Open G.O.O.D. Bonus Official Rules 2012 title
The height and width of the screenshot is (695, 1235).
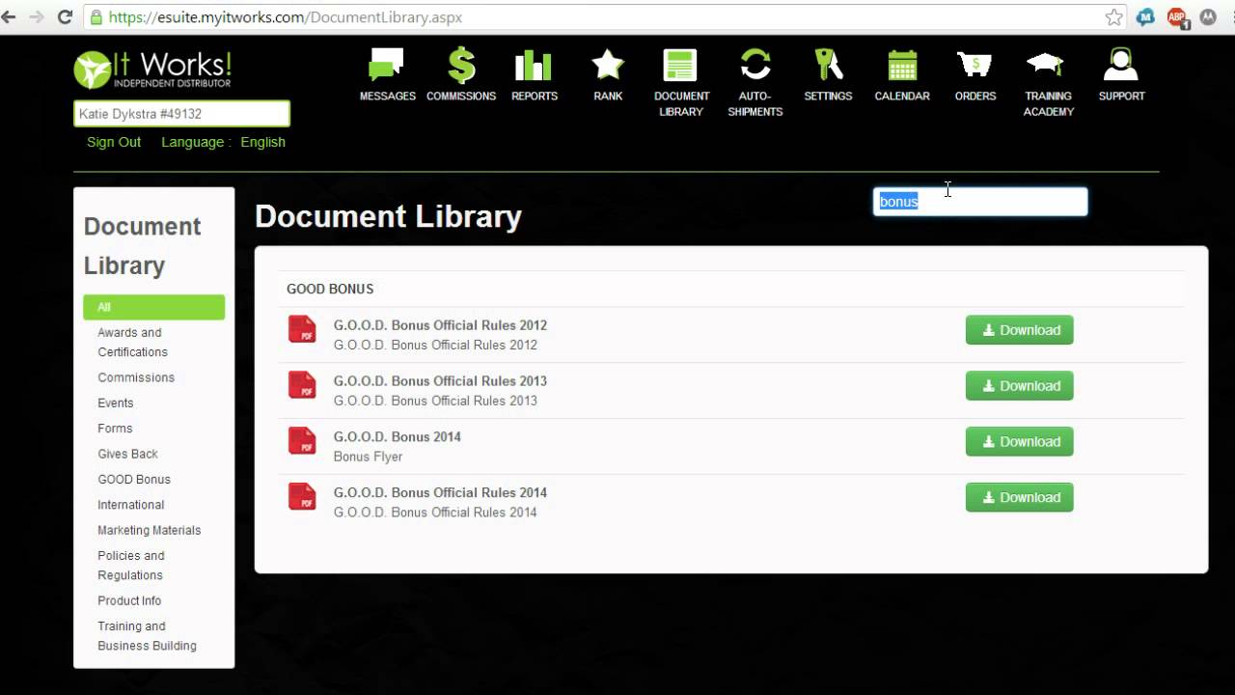click(x=440, y=325)
